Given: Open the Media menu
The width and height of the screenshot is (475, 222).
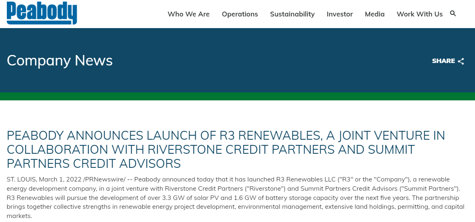Looking at the screenshot, I should click(375, 14).
